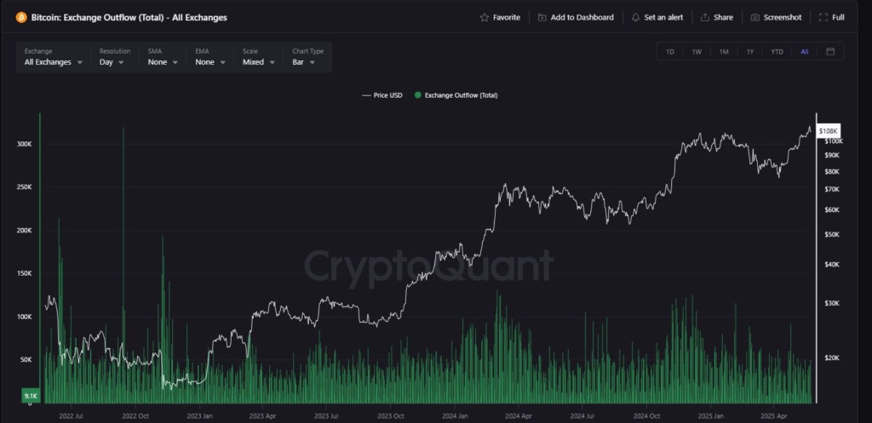Click the Share label
Viewport: 872px width, 423px height.
[x=723, y=17]
